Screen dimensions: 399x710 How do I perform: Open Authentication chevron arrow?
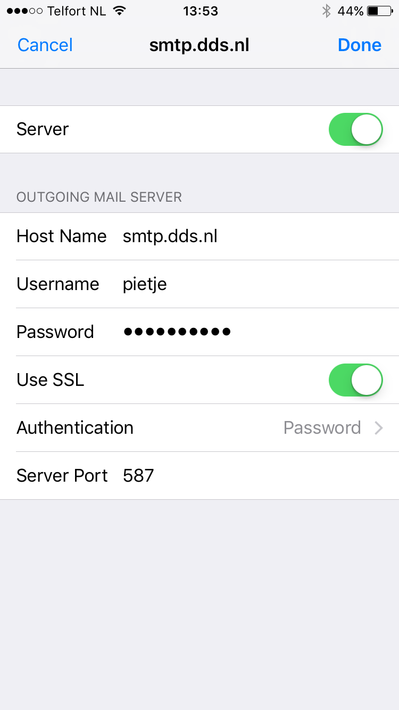coord(379,428)
